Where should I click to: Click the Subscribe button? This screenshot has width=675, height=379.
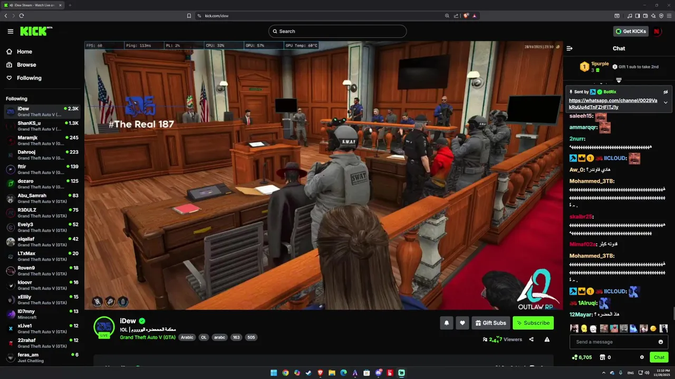click(x=533, y=323)
